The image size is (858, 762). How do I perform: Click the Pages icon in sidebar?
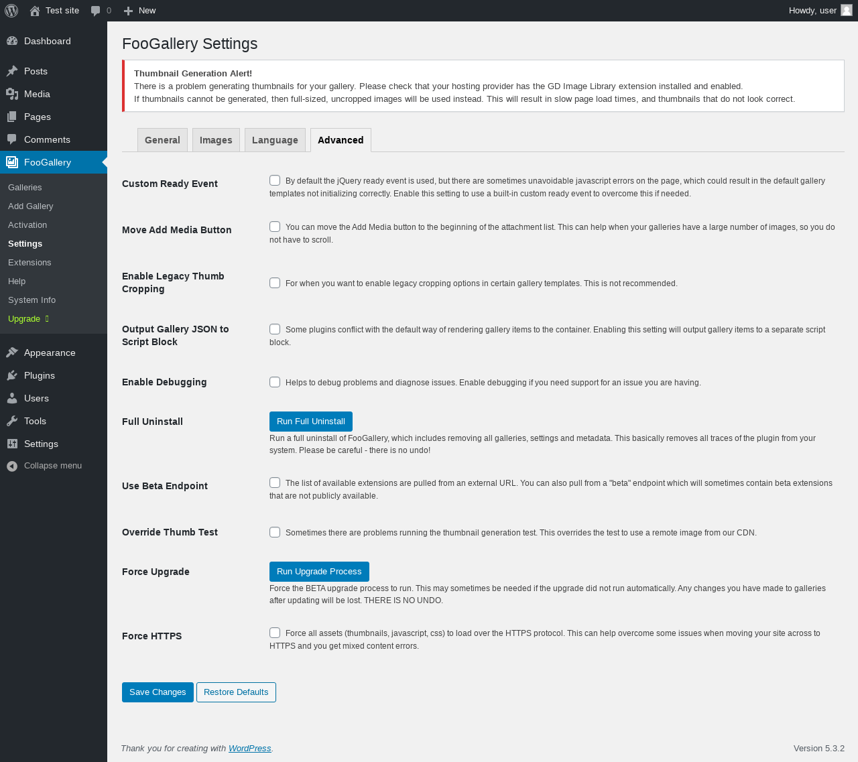click(12, 117)
